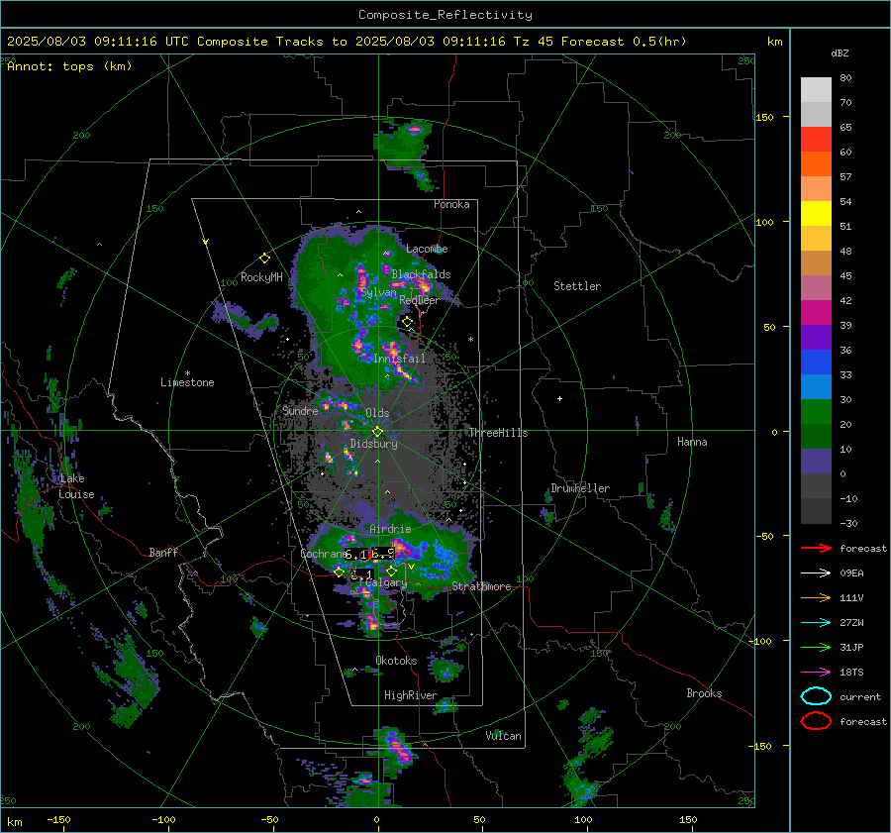Click the Composite_Reflectivity title

(x=445, y=15)
